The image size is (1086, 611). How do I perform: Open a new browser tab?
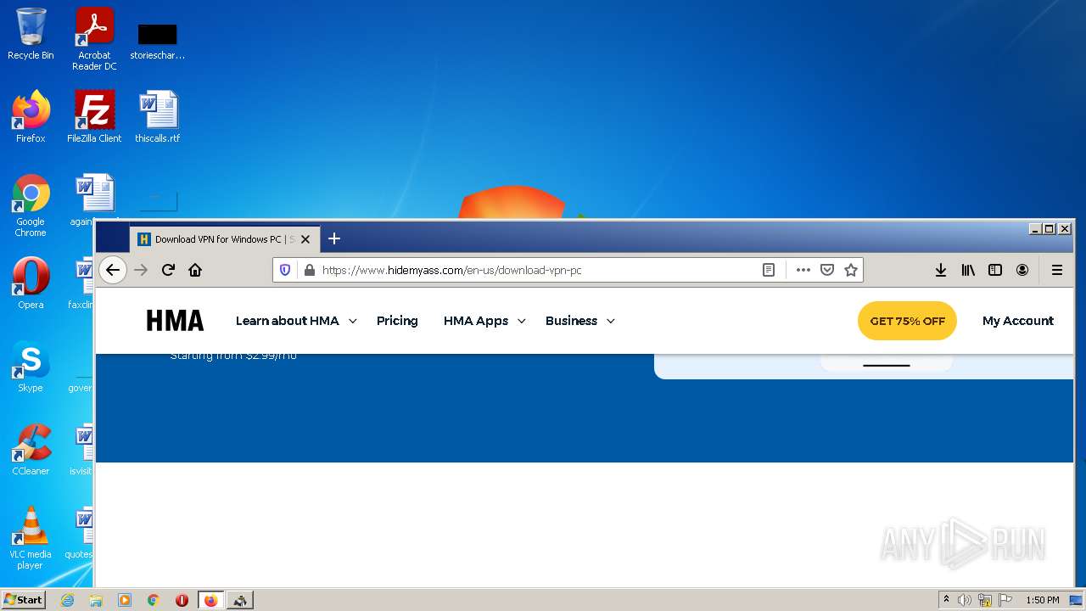pyautogui.click(x=334, y=238)
